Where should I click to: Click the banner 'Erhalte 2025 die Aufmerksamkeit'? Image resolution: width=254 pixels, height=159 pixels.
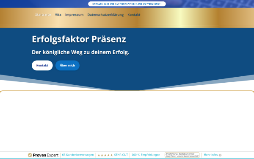coord(127,4)
